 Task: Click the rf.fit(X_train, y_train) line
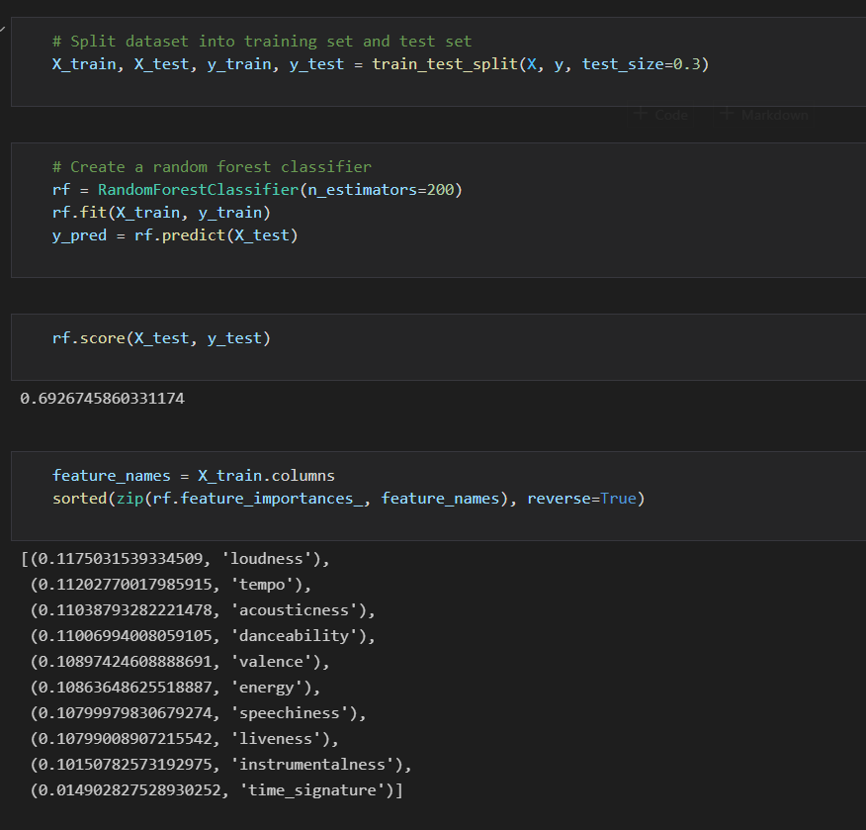(161, 213)
